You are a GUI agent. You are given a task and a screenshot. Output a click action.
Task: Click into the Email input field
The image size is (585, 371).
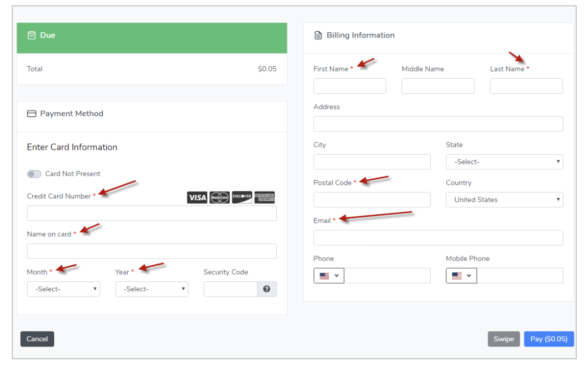pos(438,238)
